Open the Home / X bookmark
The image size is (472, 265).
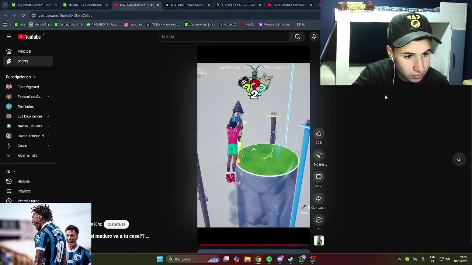point(228,25)
